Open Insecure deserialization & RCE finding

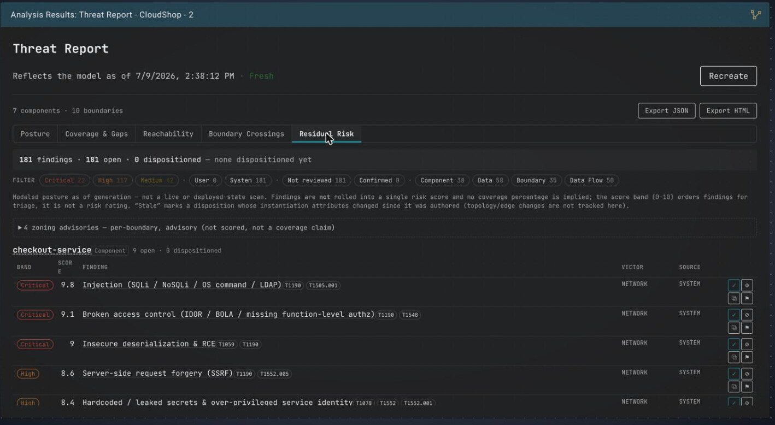(x=149, y=344)
